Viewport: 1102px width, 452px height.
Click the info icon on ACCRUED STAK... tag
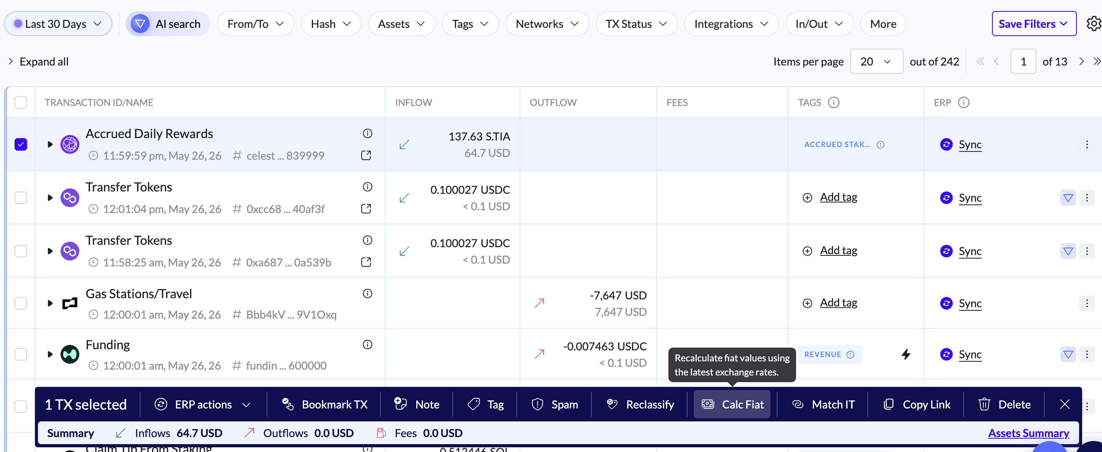(x=880, y=145)
